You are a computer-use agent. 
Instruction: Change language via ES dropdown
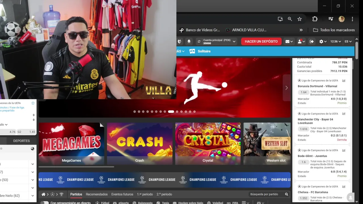[x=348, y=41]
